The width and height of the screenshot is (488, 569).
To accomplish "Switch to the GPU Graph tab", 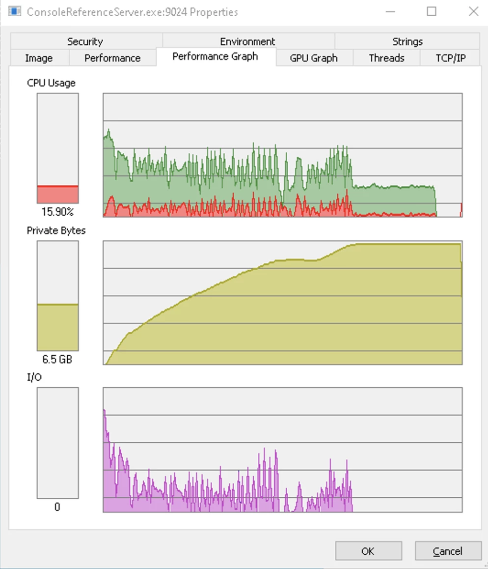I will coord(314,58).
